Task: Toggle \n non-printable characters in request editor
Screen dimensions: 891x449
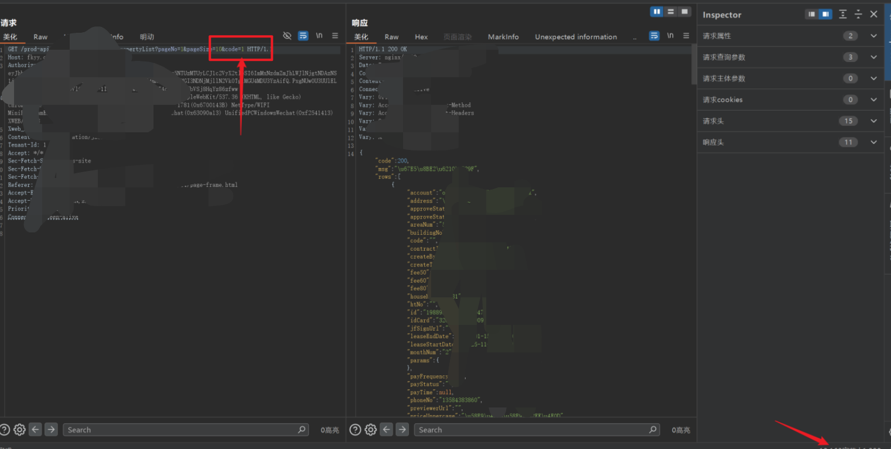Action: click(x=319, y=36)
